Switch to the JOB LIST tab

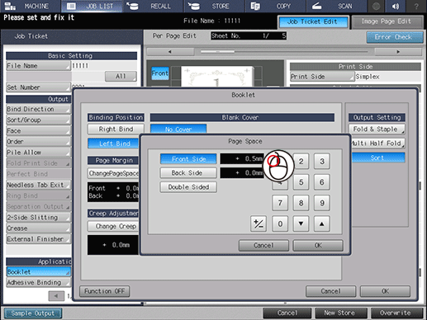coord(92,6)
